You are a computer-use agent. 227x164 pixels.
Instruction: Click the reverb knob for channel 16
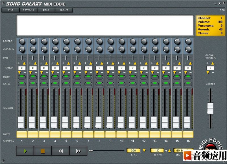188,41
